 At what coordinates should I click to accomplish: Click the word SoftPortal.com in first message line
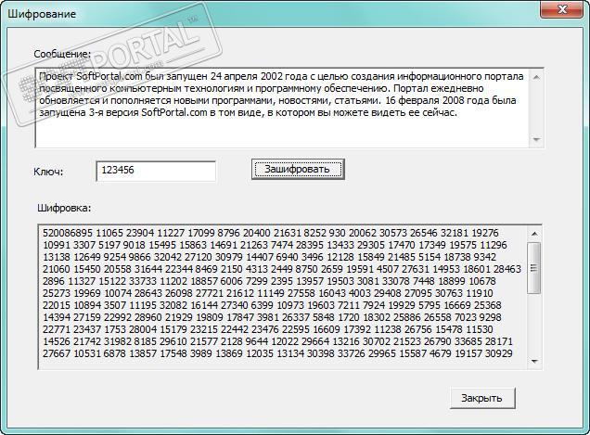[x=109, y=76]
